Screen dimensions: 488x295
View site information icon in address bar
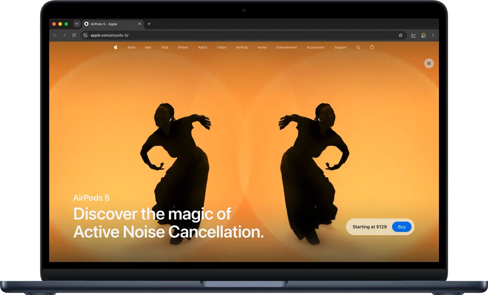[x=85, y=35]
